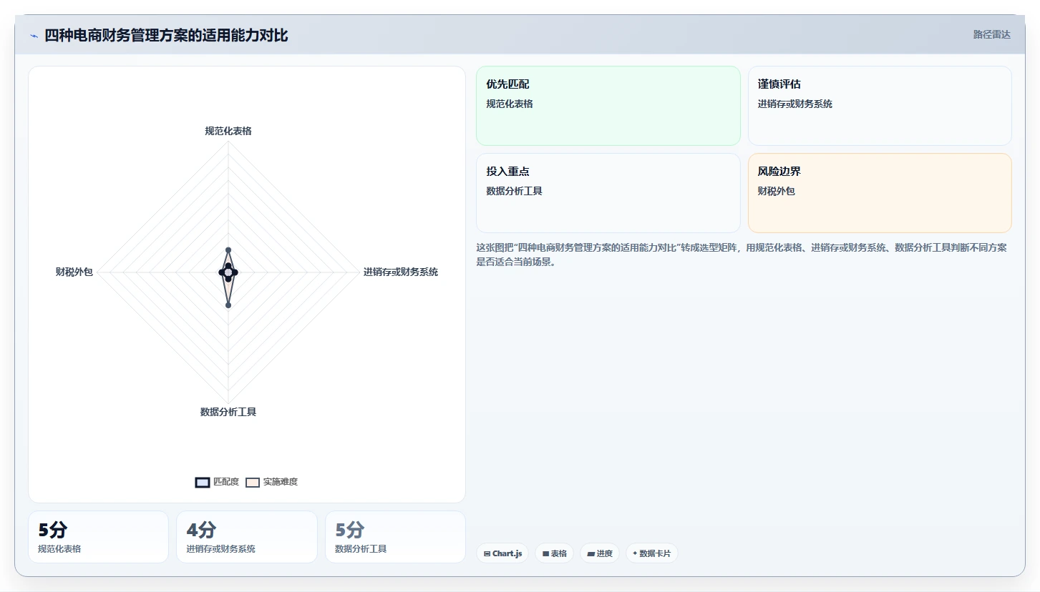
Task: Click the description paragraph under the cards
Action: pos(742,255)
